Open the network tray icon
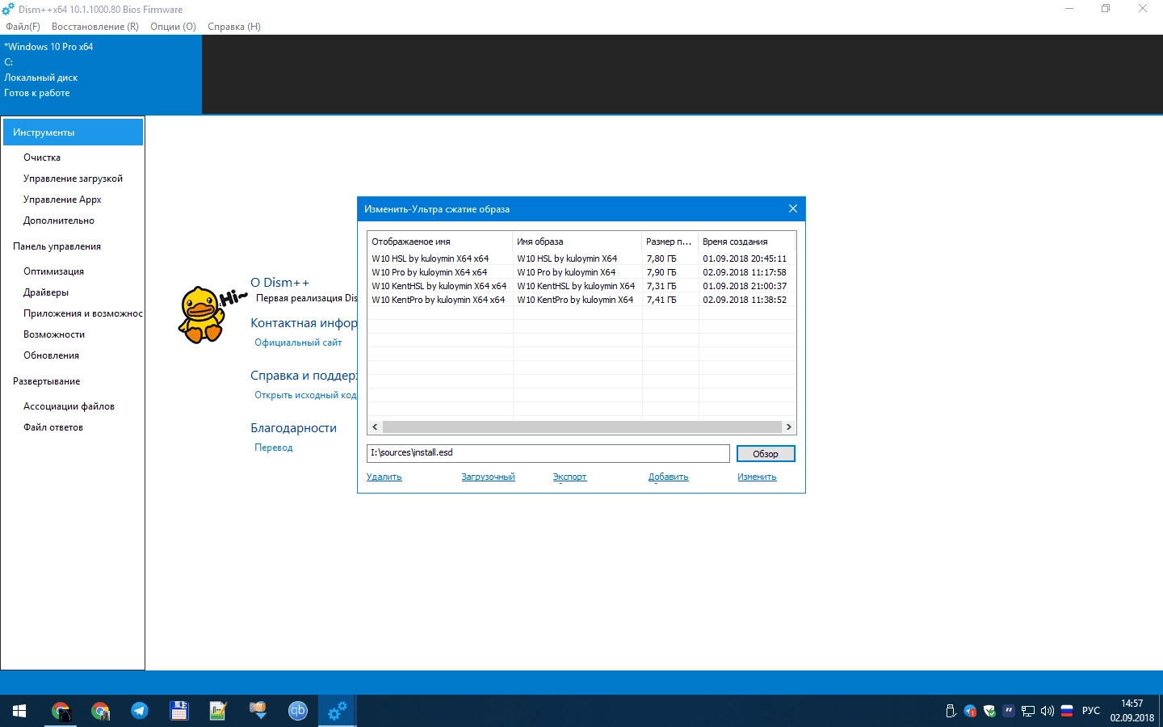The image size is (1163, 727). click(1028, 711)
